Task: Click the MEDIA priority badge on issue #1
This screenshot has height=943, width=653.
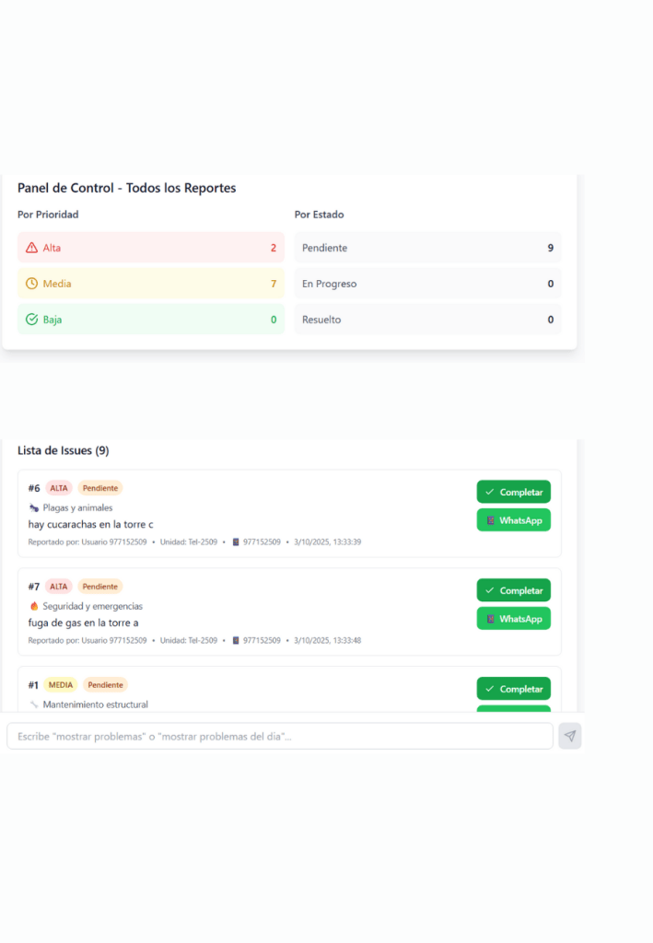Action: [61, 685]
